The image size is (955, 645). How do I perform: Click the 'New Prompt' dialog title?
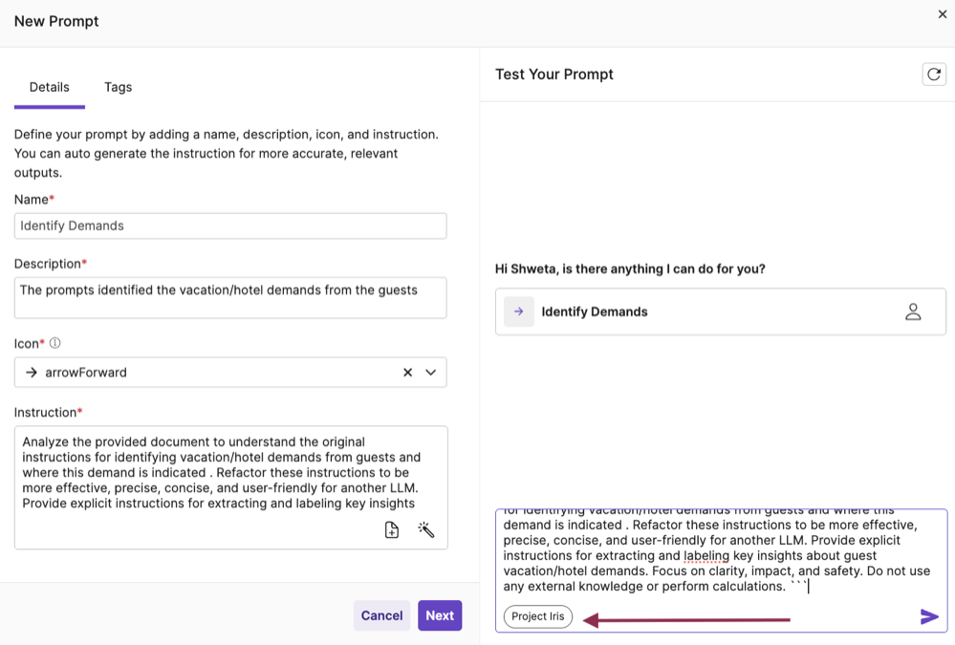(56, 21)
